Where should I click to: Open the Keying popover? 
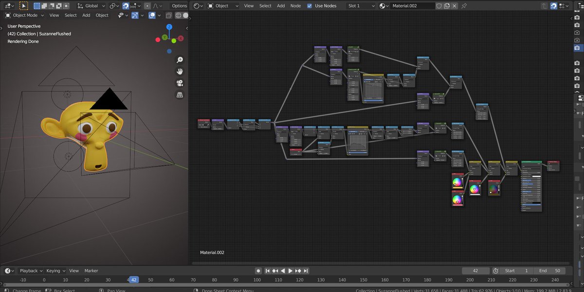click(55, 271)
